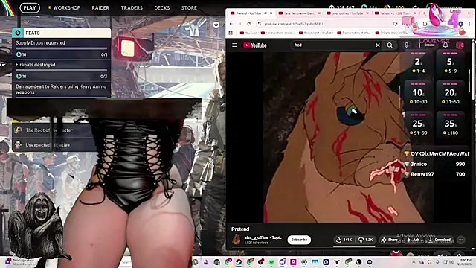This screenshot has width=476, height=268.
Task: Open the STORE game menu
Action: (x=189, y=8)
